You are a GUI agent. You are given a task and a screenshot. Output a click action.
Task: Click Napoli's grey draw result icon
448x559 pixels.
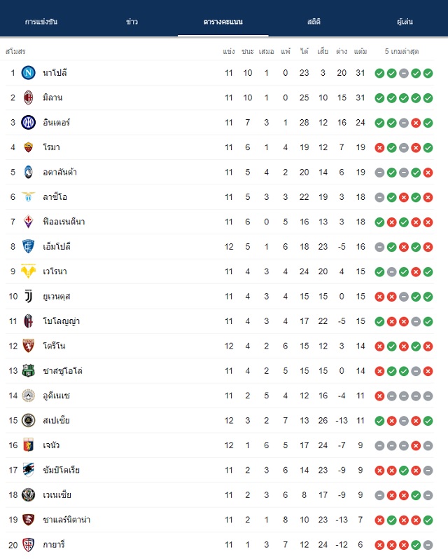(403, 73)
